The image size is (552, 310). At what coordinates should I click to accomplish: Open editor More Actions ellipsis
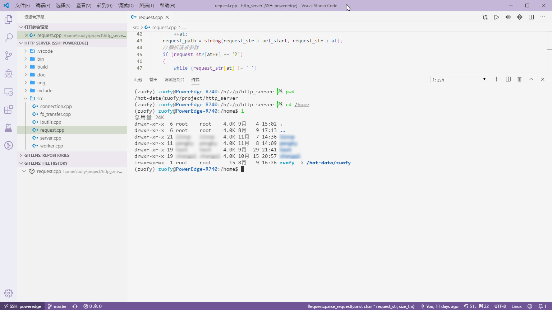543,17
